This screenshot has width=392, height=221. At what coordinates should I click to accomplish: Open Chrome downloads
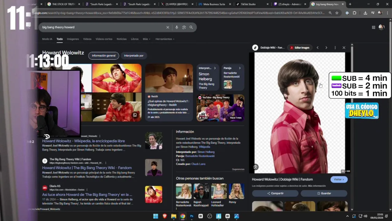[x=365, y=13]
